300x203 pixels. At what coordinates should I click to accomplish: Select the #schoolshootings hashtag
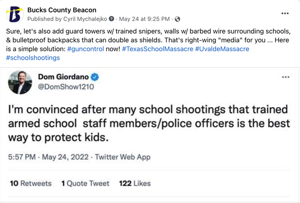click(x=33, y=57)
